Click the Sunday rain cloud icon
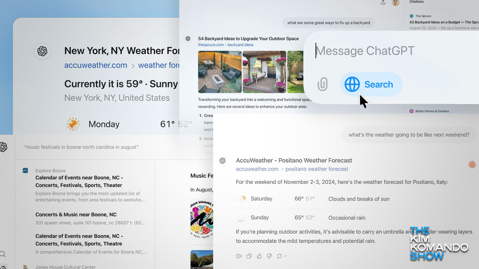This screenshot has width=479, height=269. 241,218
